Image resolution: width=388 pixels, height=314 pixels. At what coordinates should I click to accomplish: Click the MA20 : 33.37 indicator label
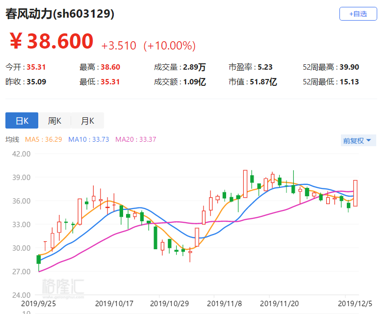point(135,139)
